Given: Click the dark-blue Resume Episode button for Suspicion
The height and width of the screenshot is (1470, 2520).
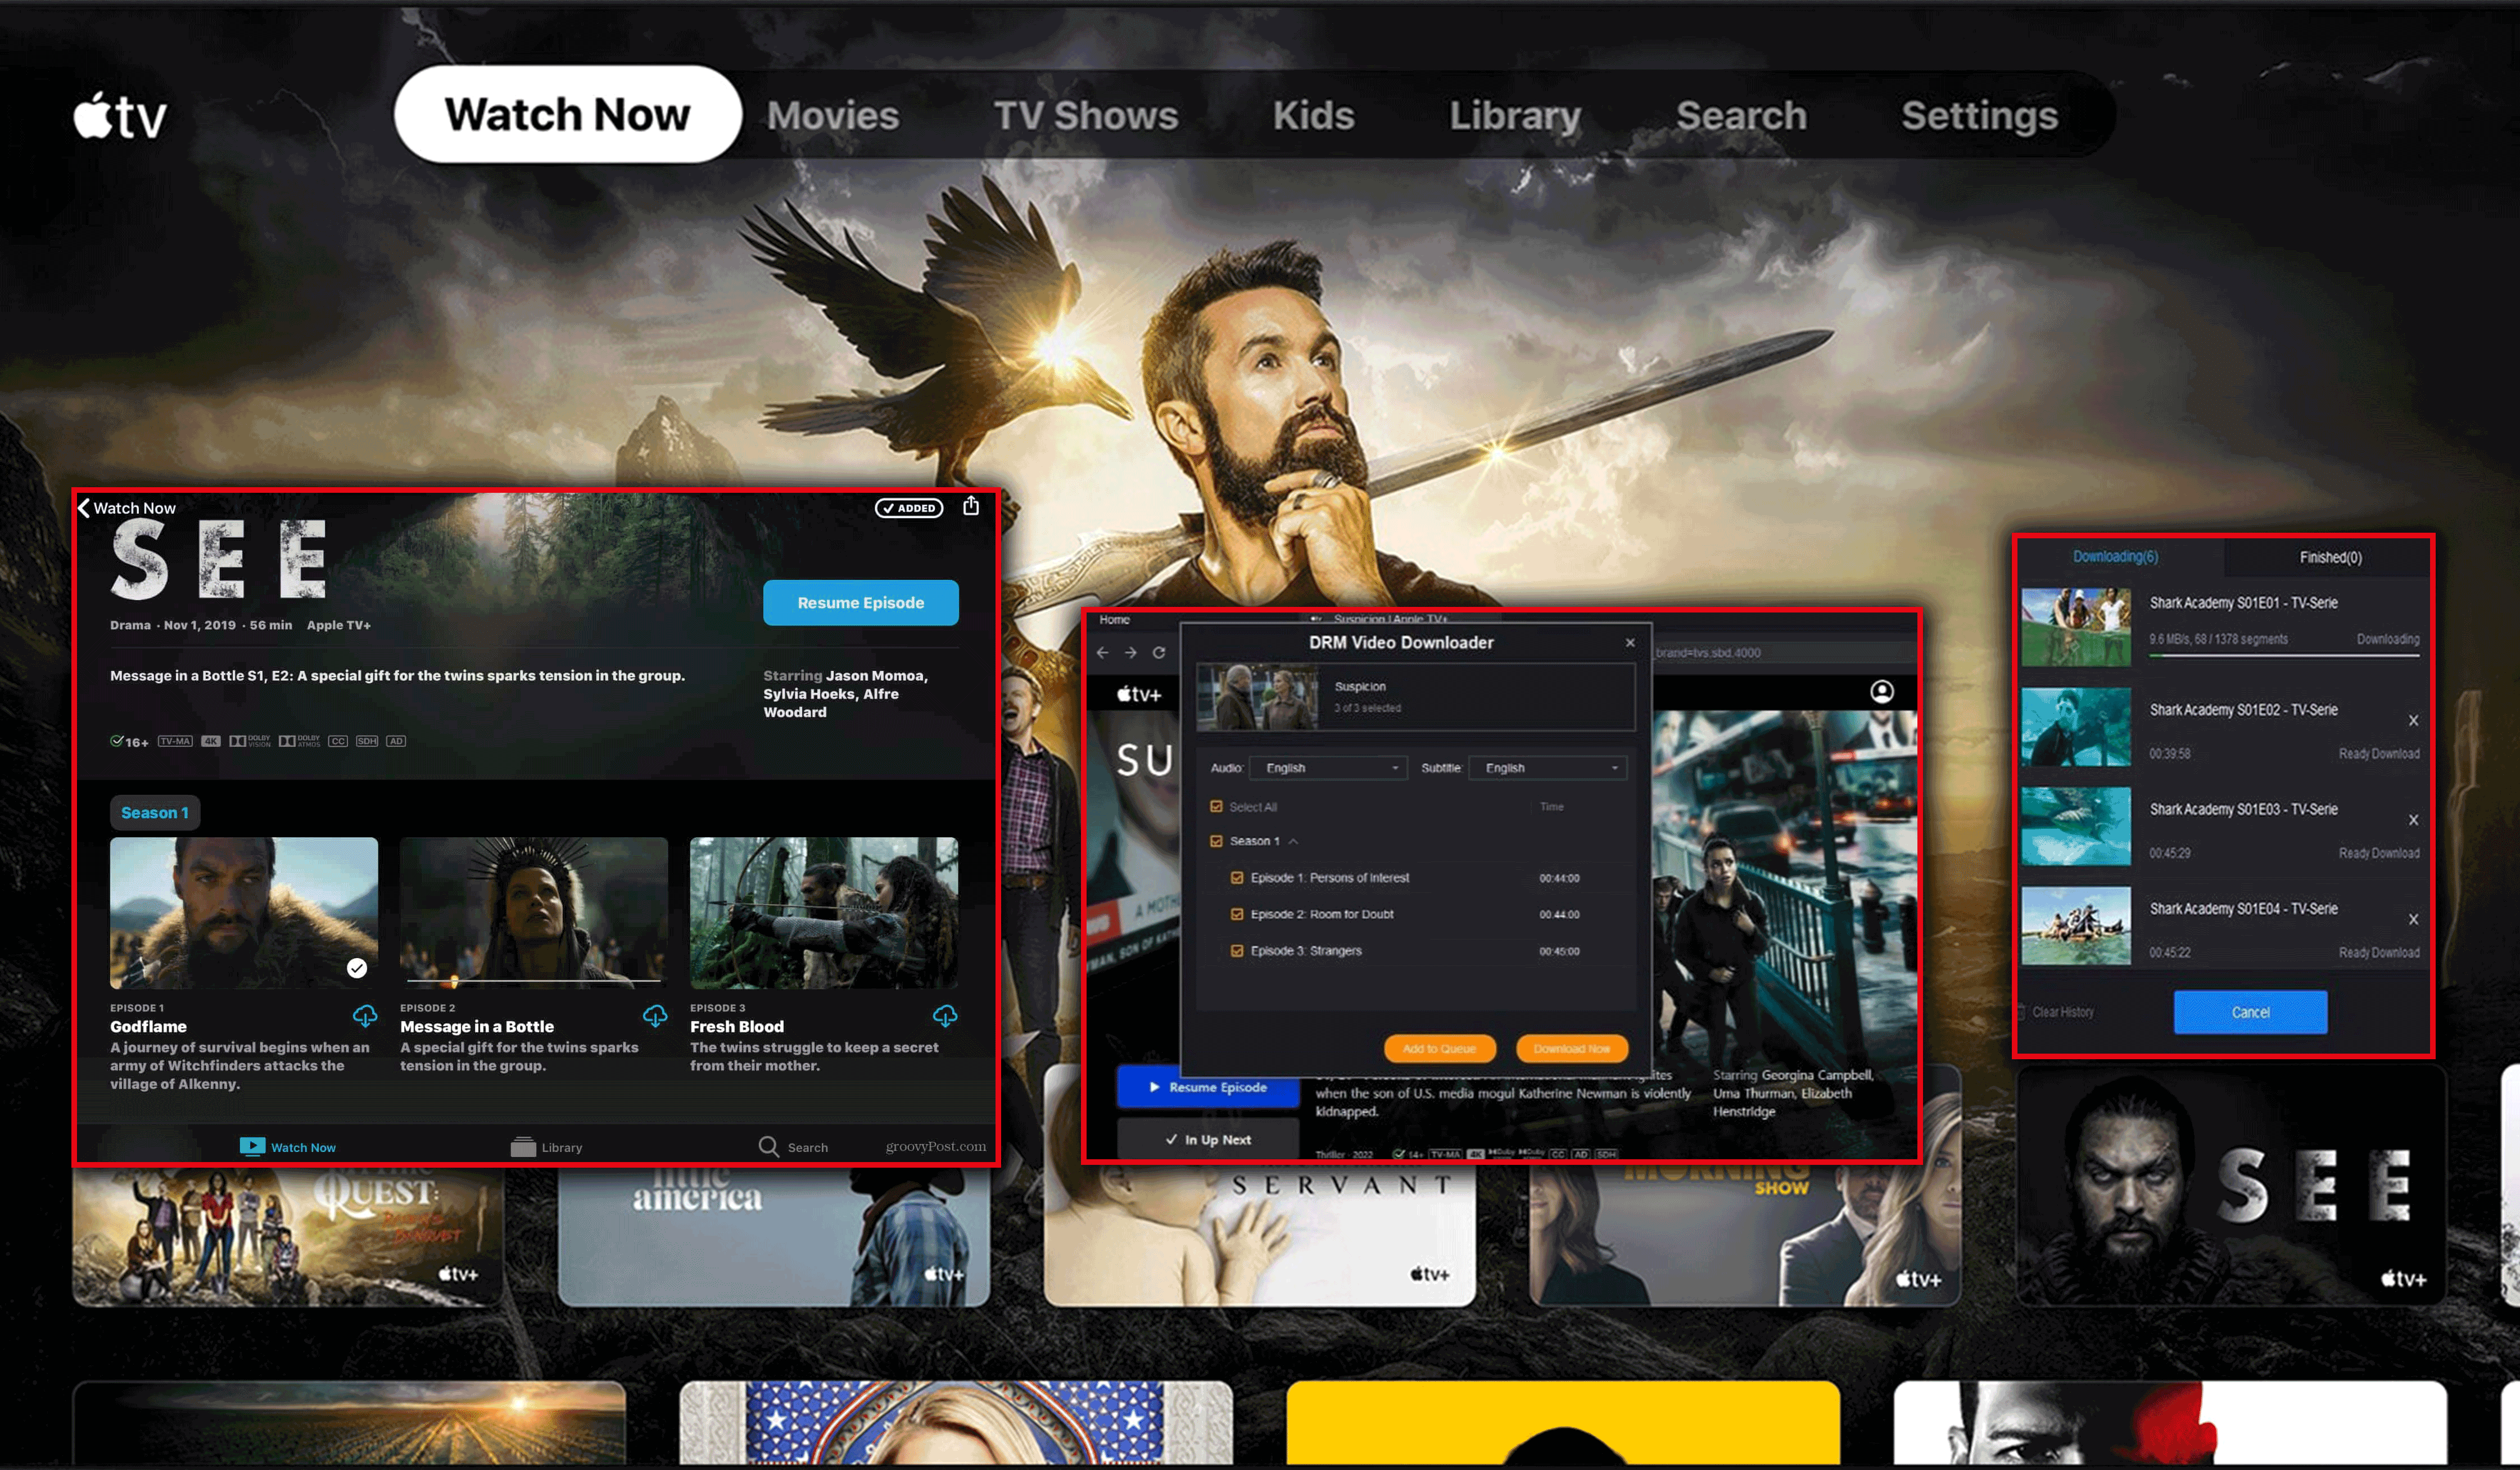Looking at the screenshot, I should [1208, 1086].
